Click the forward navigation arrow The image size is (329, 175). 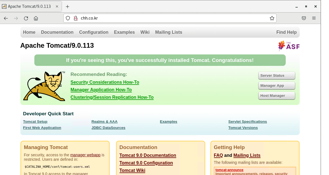click(x=16, y=18)
